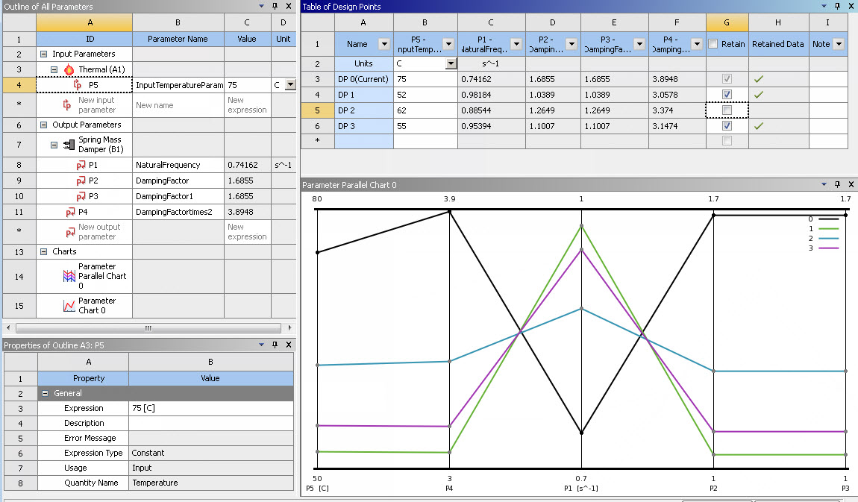Click the Parameter Name column header
This screenshot has width=858, height=502.
coord(178,39)
